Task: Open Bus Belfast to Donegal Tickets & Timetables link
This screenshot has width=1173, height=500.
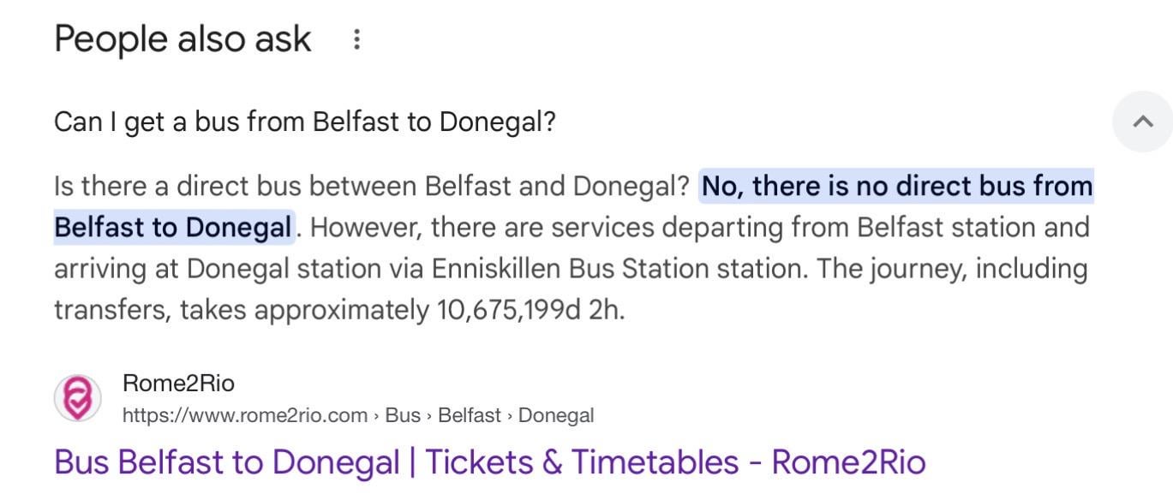Action: click(489, 462)
